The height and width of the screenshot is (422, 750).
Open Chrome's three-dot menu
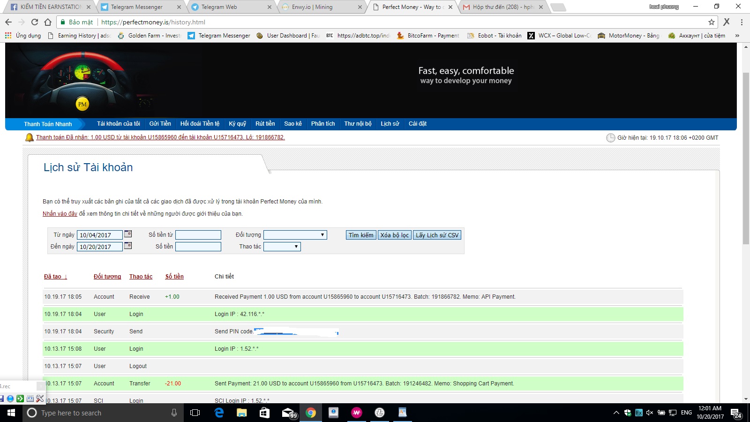(x=742, y=22)
